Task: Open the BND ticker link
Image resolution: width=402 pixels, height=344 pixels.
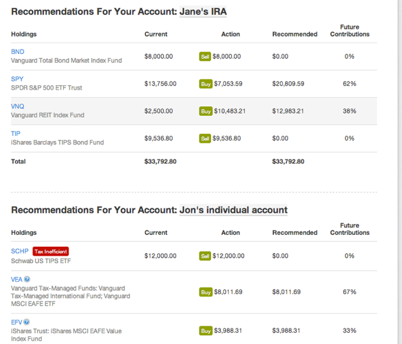Action: click(17, 52)
